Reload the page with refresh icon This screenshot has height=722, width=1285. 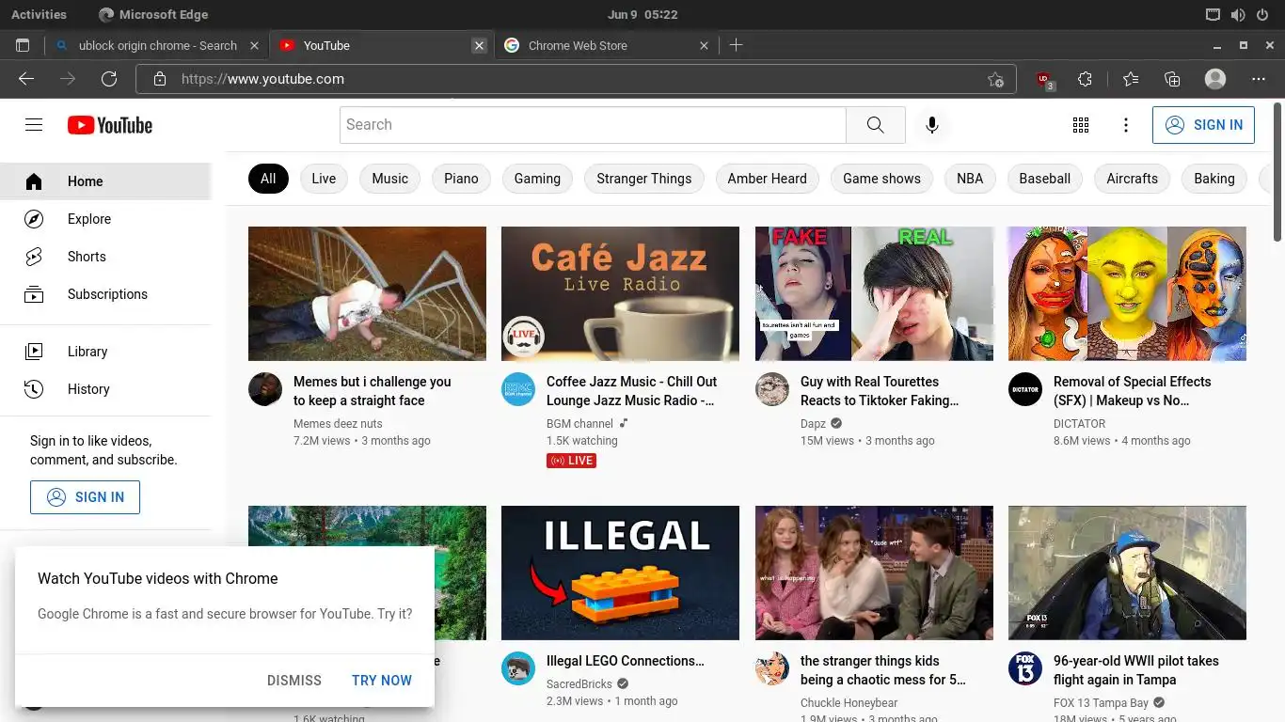click(x=109, y=79)
